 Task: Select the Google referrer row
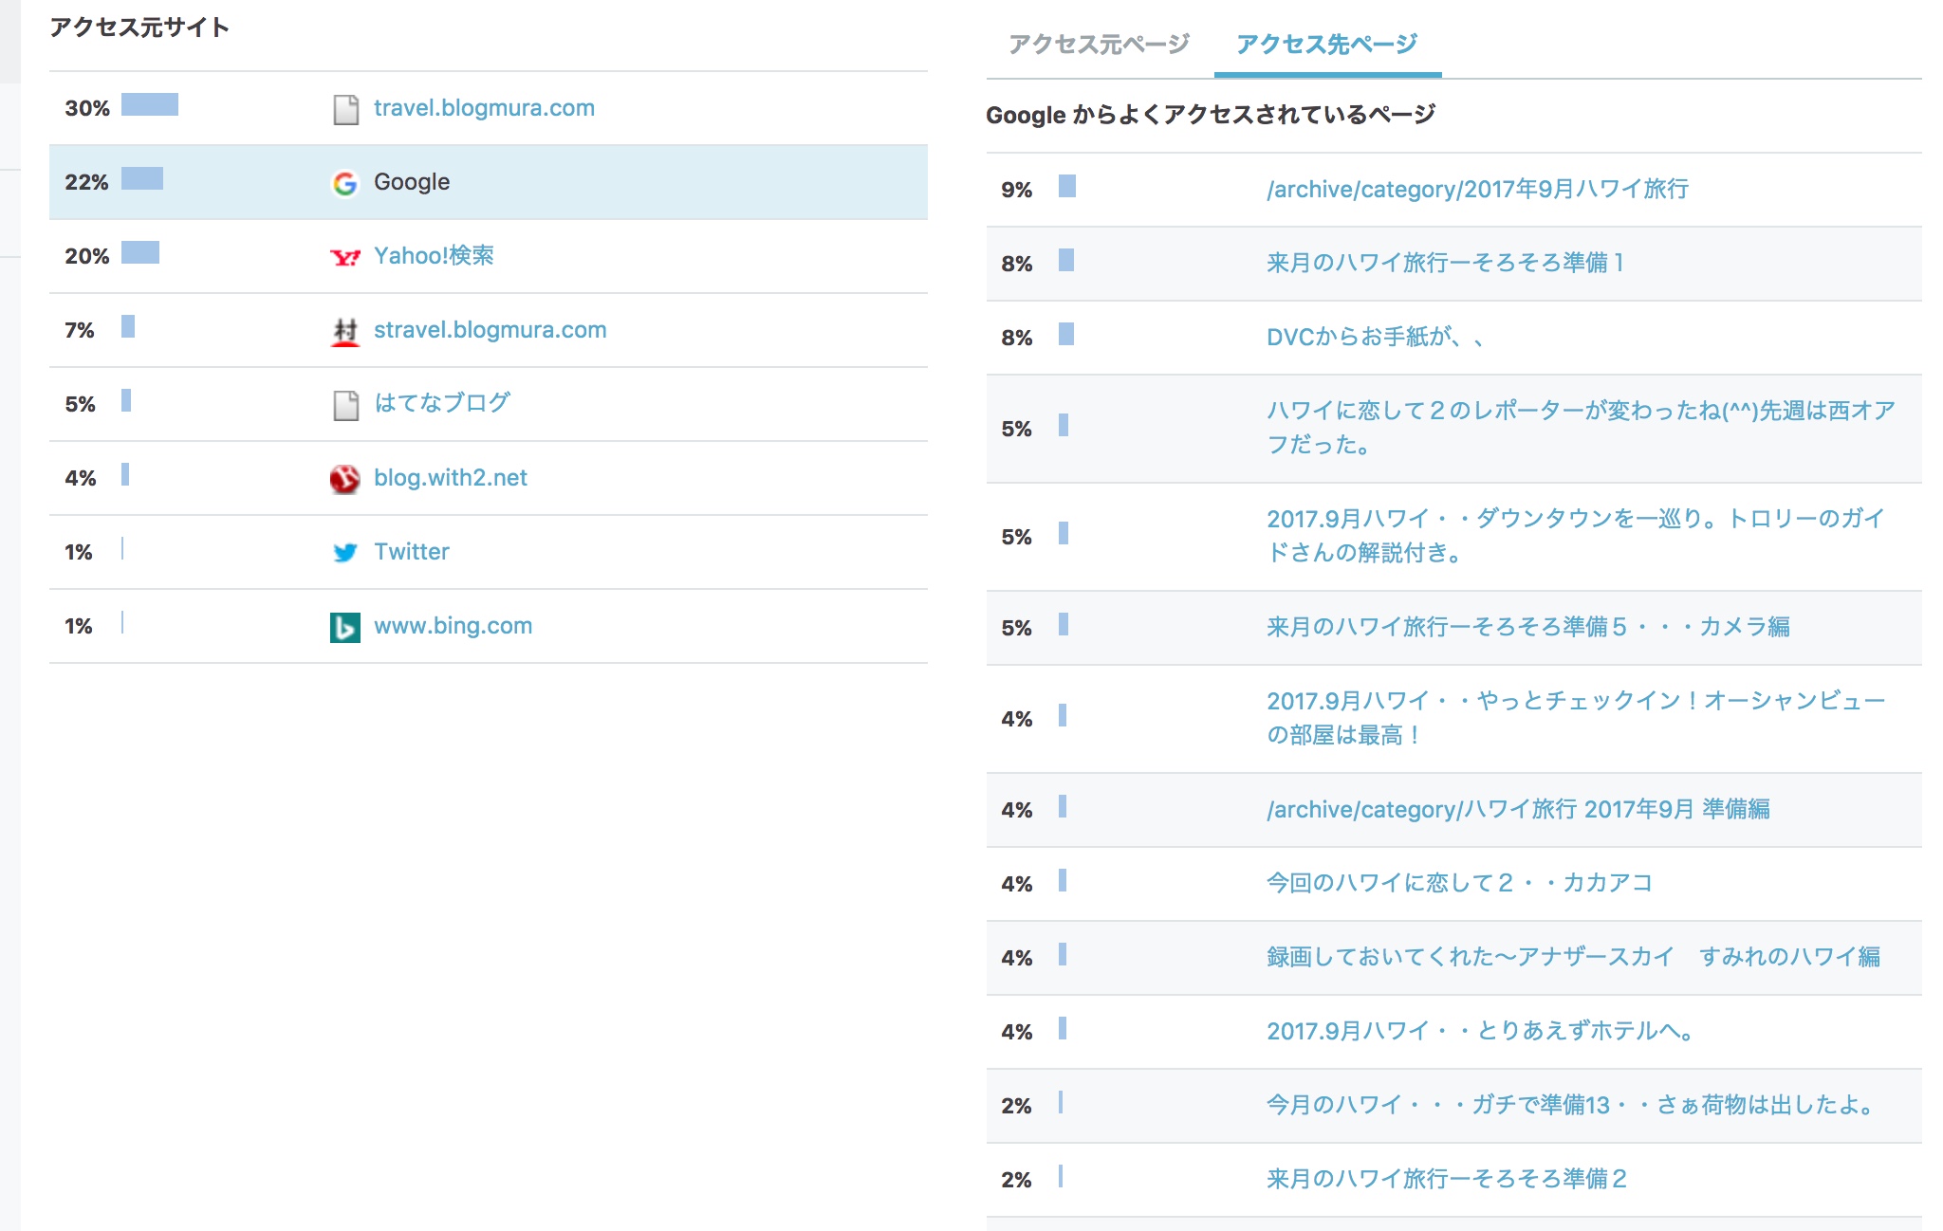(489, 182)
